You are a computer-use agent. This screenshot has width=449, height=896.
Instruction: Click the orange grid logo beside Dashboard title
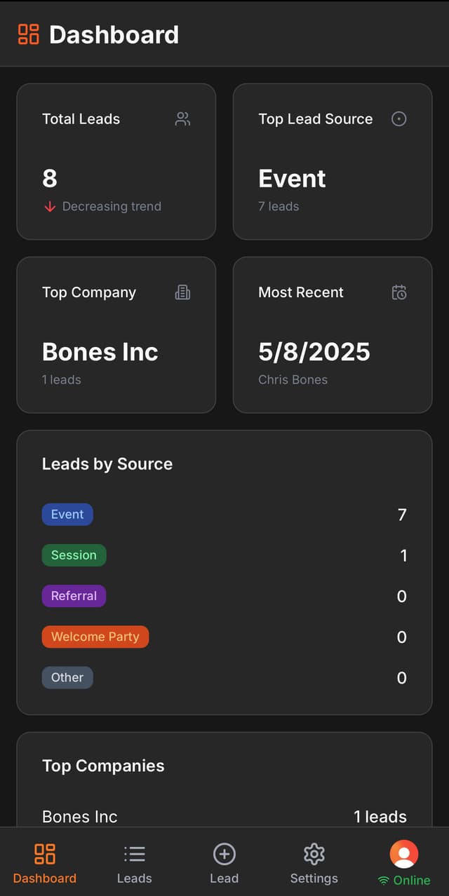click(29, 34)
